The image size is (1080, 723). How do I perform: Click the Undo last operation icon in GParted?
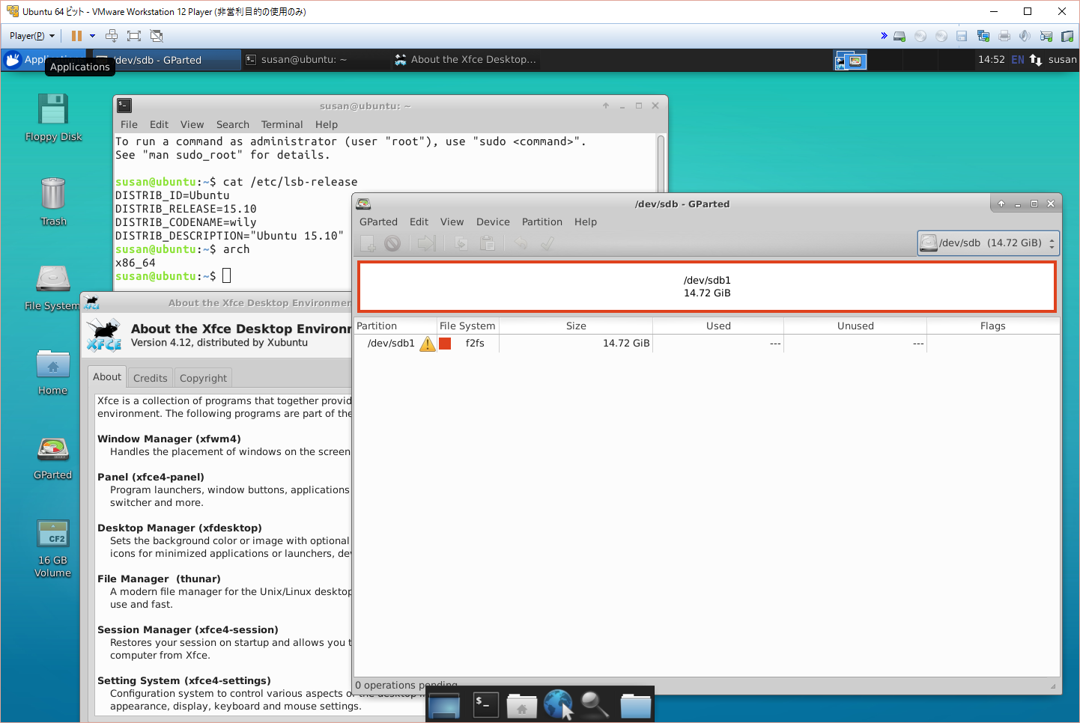521,243
